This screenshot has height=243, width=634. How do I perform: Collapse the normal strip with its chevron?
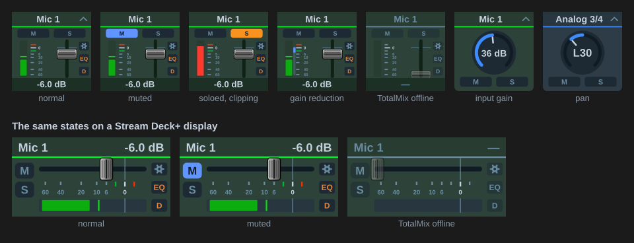(84, 19)
